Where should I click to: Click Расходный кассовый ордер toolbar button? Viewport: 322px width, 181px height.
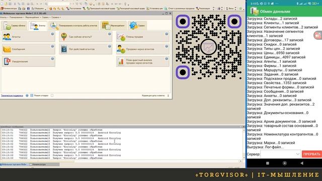tap(131, 9)
